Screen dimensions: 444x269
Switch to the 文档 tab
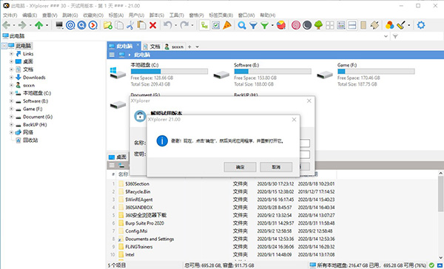[152, 47]
